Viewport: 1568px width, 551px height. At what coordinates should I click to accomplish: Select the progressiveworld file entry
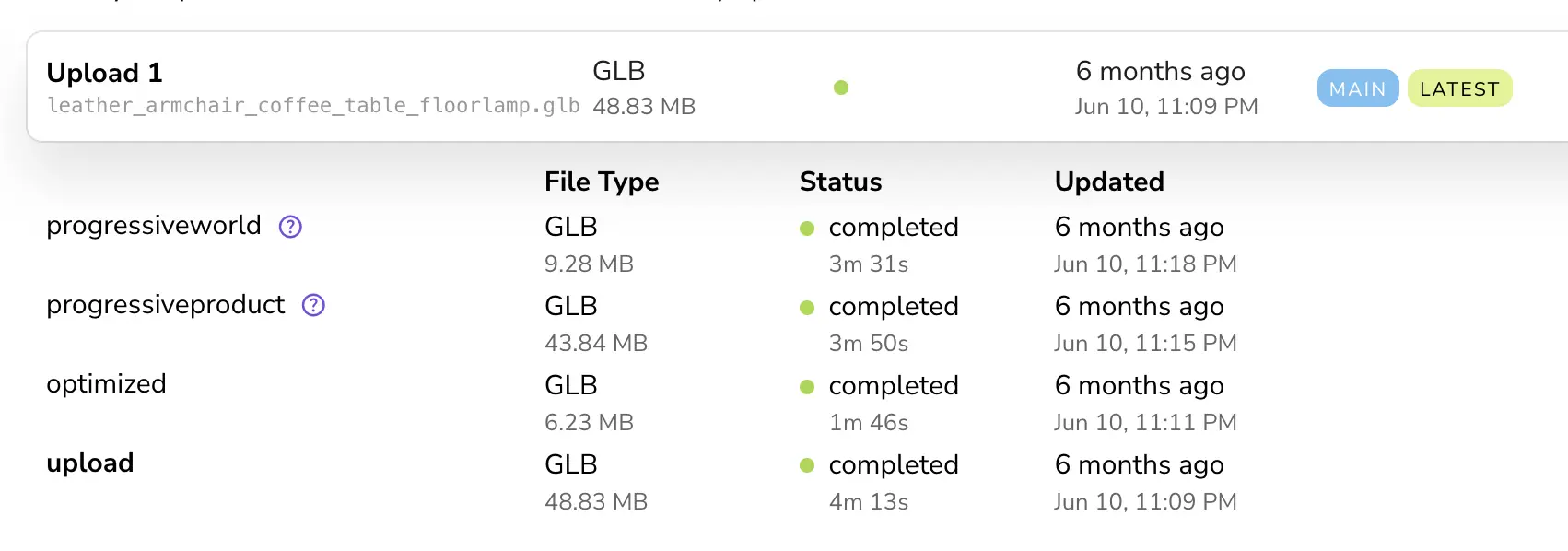(x=154, y=226)
